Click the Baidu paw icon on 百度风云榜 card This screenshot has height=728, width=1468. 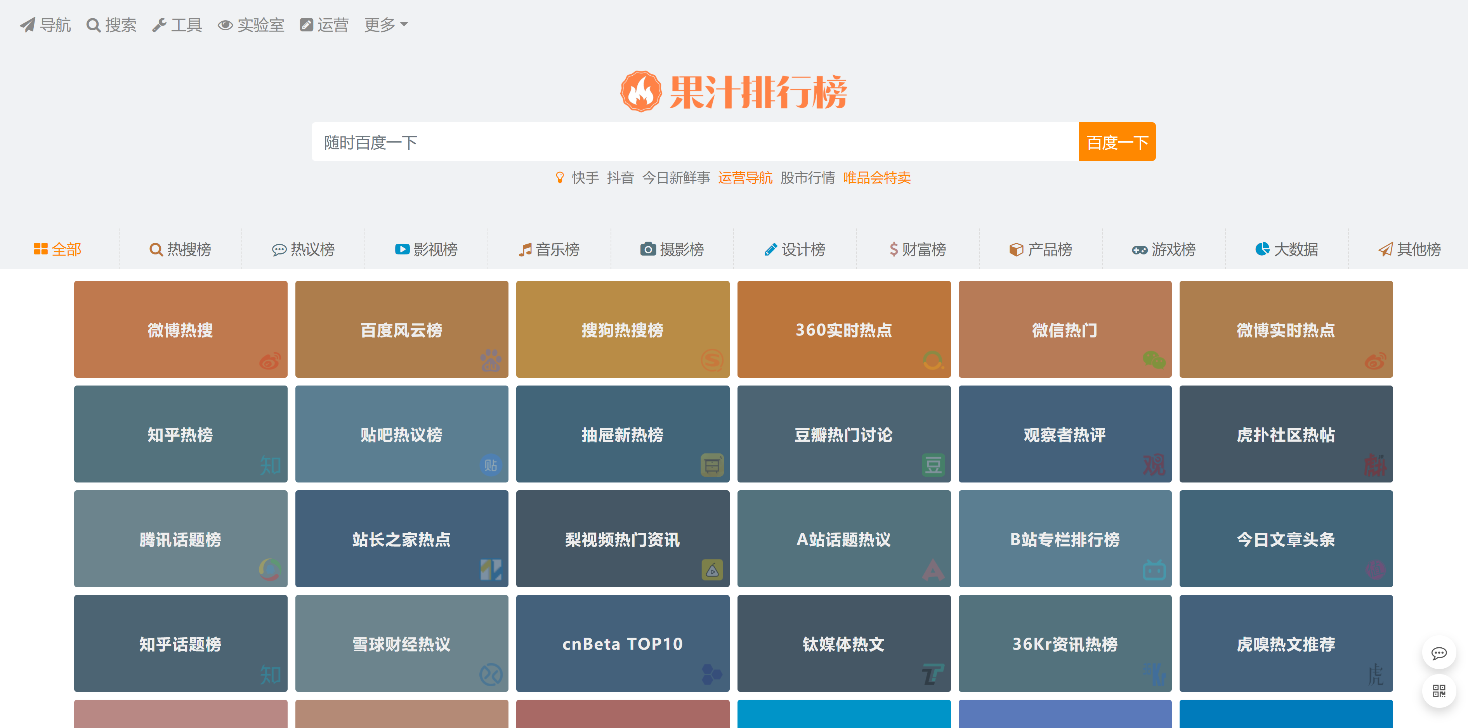(491, 361)
